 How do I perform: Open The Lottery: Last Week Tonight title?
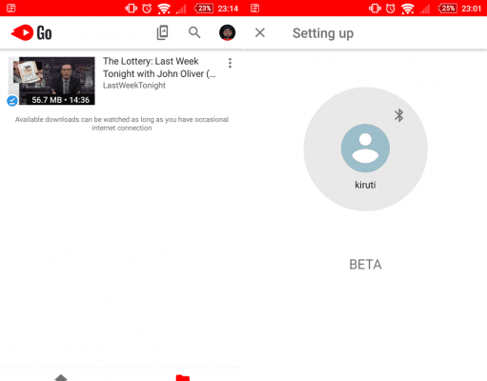click(x=159, y=68)
